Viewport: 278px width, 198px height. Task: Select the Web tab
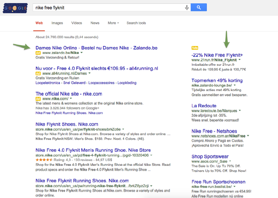[x=39, y=23]
